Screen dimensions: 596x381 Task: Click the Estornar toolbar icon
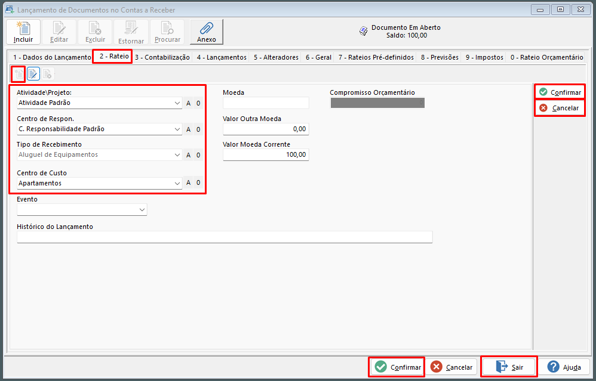coord(131,32)
